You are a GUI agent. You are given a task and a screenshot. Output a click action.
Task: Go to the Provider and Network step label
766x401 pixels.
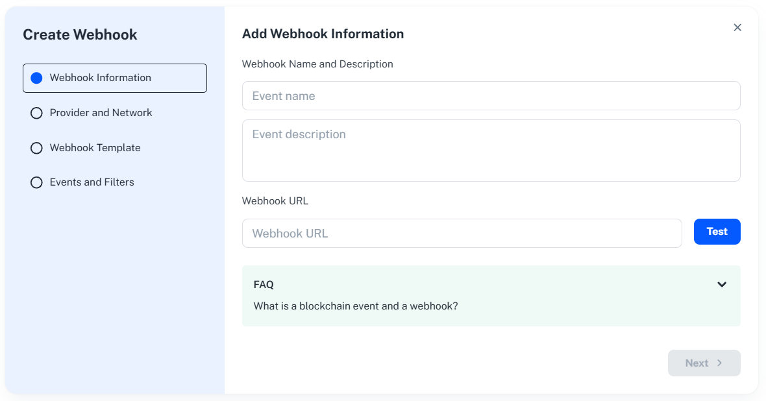[x=101, y=113]
